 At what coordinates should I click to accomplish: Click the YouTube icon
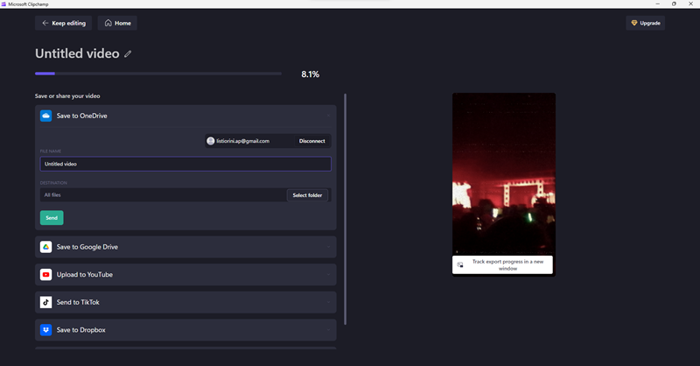(x=46, y=274)
